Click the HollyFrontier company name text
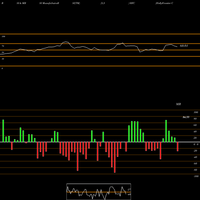The image size is (200, 200). 164,3
